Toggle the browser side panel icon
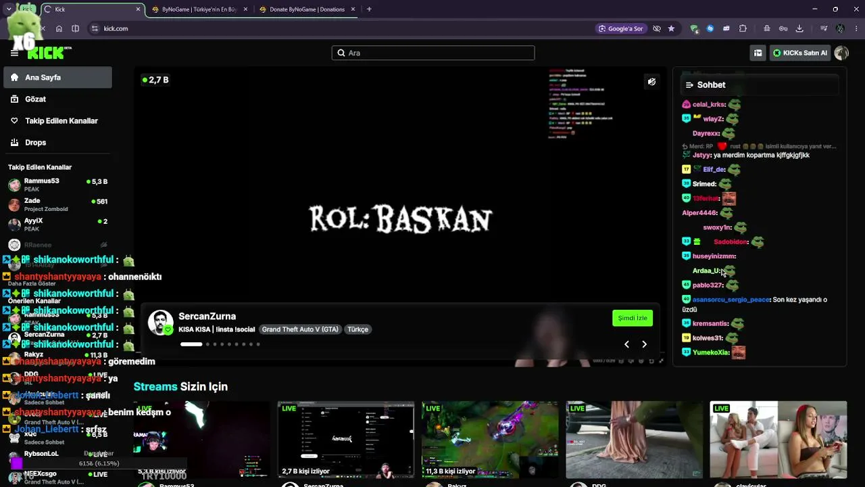The height and width of the screenshot is (487, 865). tap(75, 28)
